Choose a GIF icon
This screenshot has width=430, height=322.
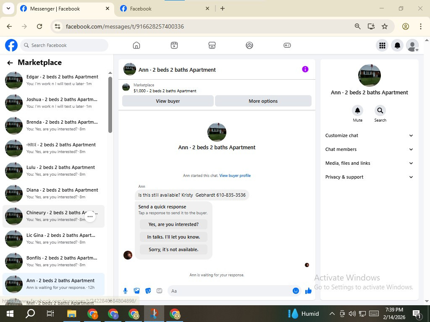click(x=159, y=291)
